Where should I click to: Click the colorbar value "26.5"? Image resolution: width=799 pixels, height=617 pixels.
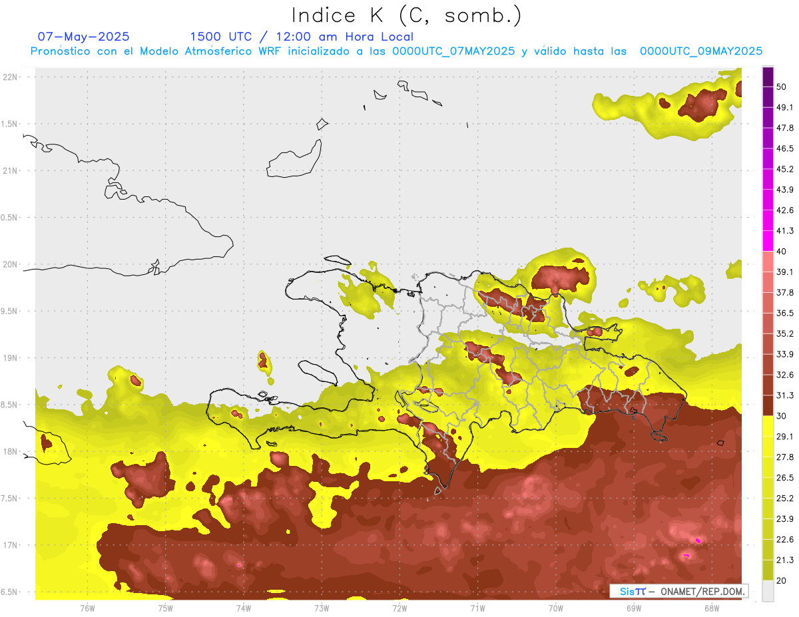pos(785,478)
